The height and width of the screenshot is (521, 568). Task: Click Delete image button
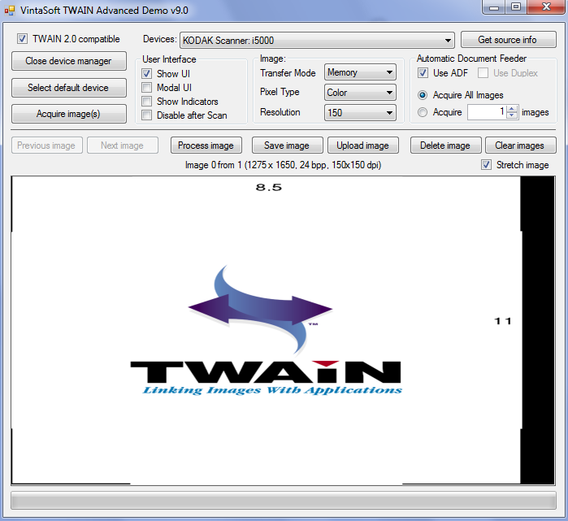(445, 145)
